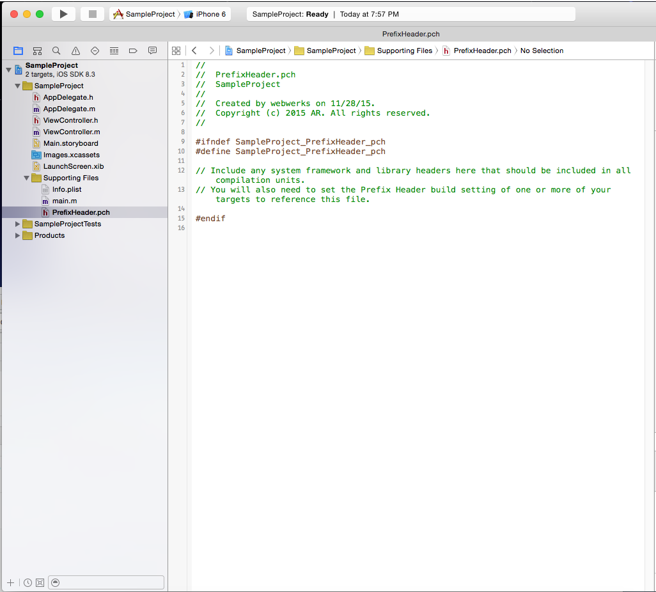The height and width of the screenshot is (592, 656).
Task: Show the Issue navigator
Action: click(75, 51)
